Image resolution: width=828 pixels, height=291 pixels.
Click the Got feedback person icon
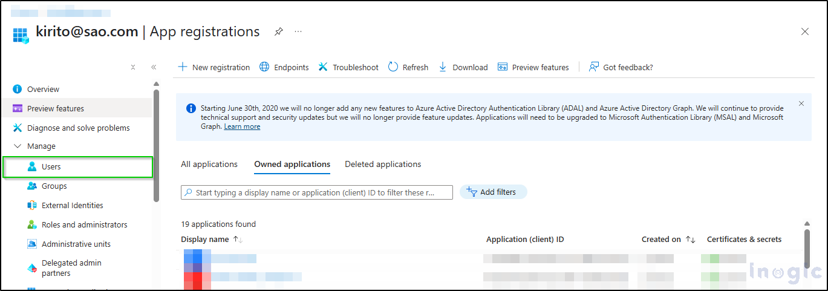click(594, 67)
